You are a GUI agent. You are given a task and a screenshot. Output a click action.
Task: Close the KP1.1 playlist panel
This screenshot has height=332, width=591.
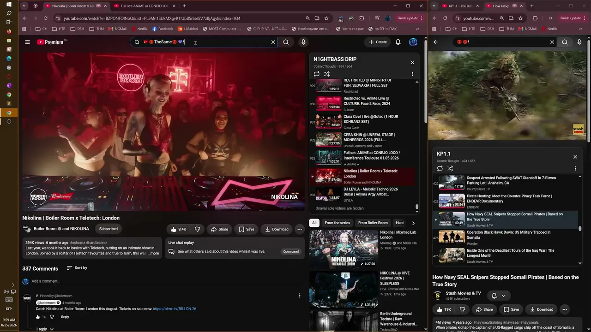pyautogui.click(x=575, y=157)
